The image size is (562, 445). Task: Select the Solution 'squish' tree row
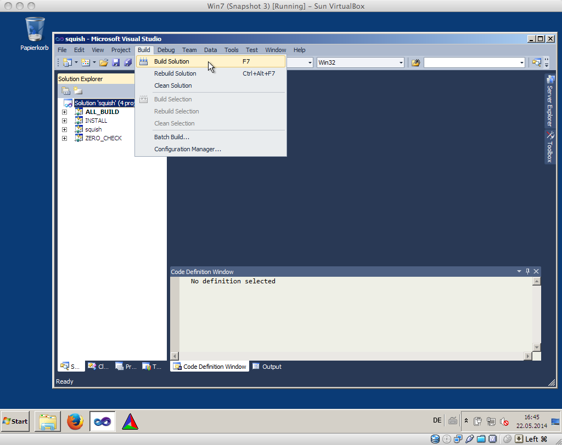coord(104,103)
